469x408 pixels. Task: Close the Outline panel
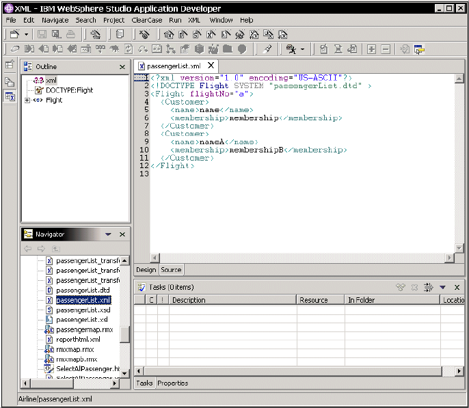pyautogui.click(x=122, y=67)
